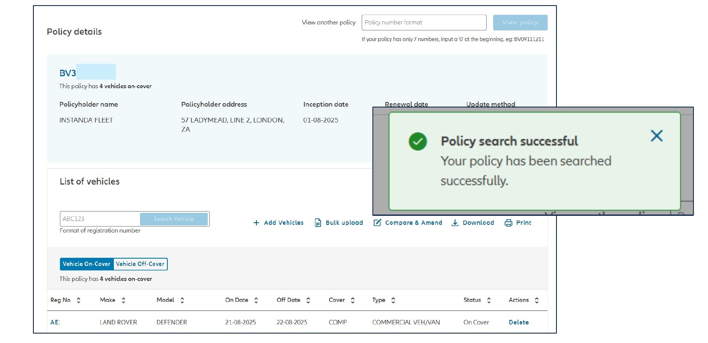The image size is (708, 343).
Task: Click the 01-08-2025 inception date value
Action: 321,120
